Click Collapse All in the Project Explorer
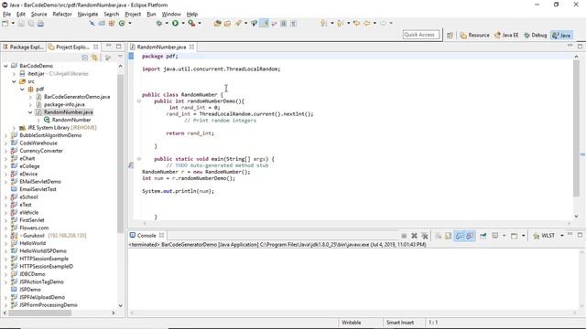Viewport: 586px width, 329px height. pos(85,58)
